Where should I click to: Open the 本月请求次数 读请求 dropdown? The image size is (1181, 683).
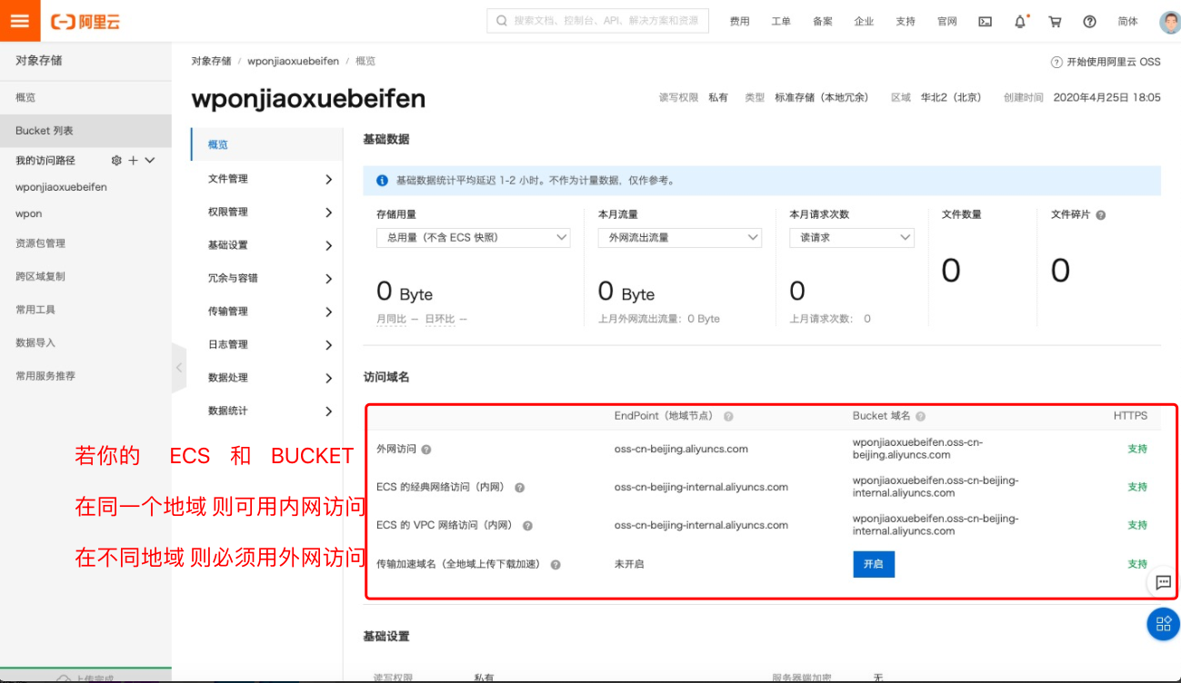tap(852, 238)
